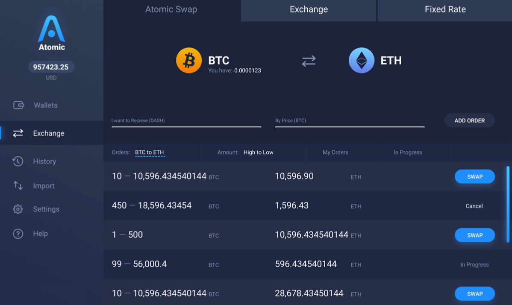Click the You have 0.0000123 balance
This screenshot has height=305, width=512.
point(235,70)
